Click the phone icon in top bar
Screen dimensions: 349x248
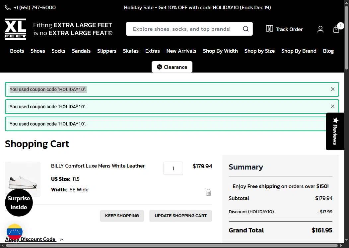8,8
